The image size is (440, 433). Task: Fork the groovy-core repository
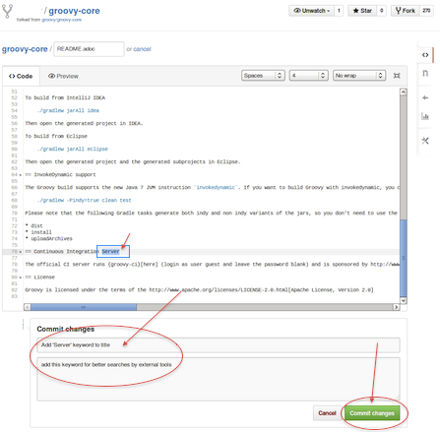point(406,11)
